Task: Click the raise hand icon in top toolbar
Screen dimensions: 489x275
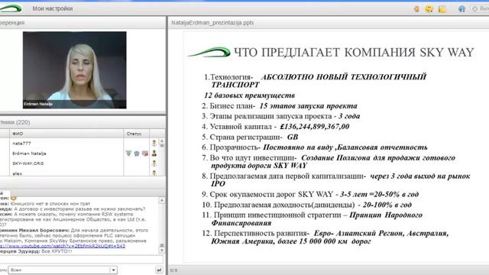Action: (416, 8)
